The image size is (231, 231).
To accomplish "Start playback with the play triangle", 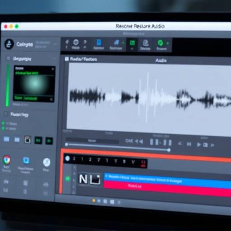I will click(x=199, y=145).
